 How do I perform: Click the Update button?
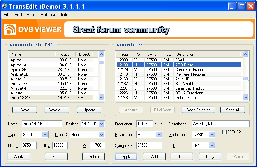click(89, 110)
